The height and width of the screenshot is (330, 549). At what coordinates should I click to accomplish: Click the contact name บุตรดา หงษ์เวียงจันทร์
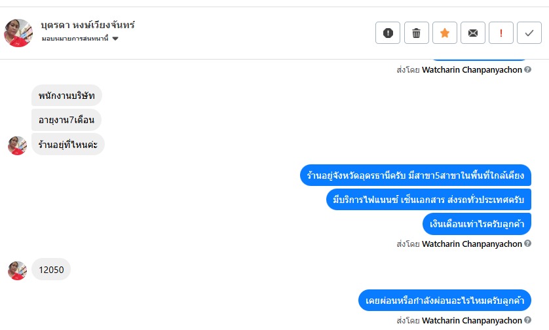(88, 25)
